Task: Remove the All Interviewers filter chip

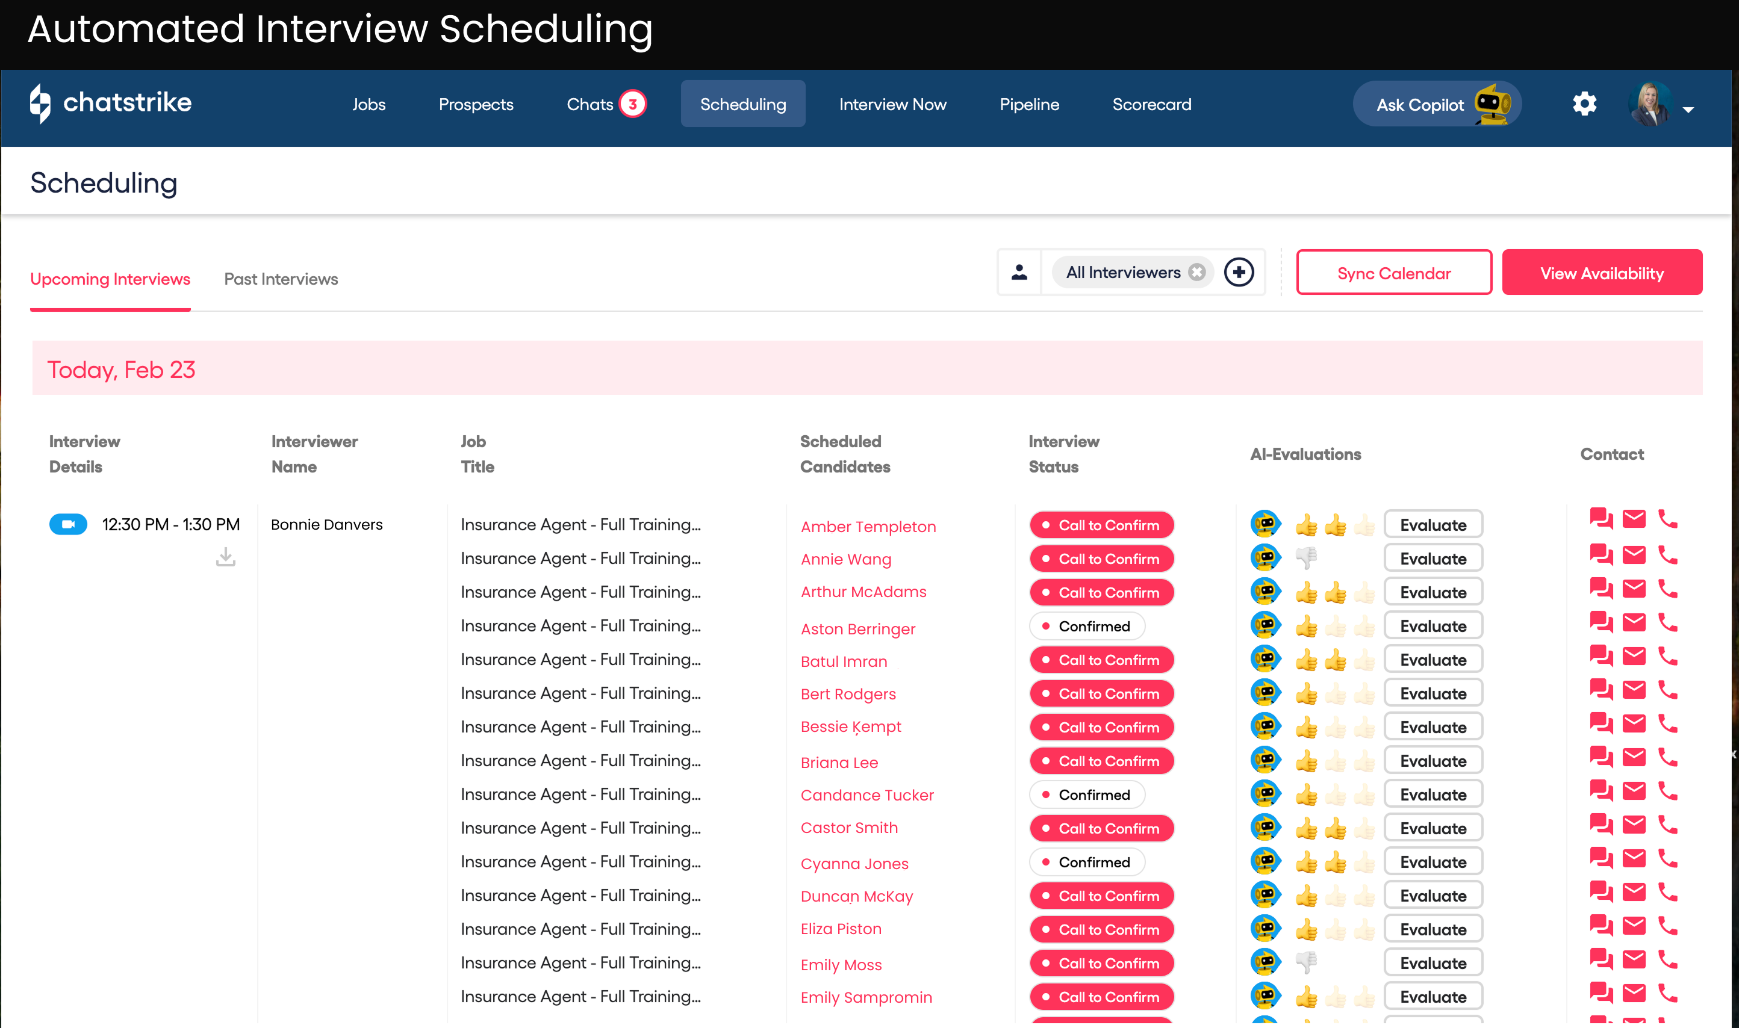Action: pos(1196,273)
